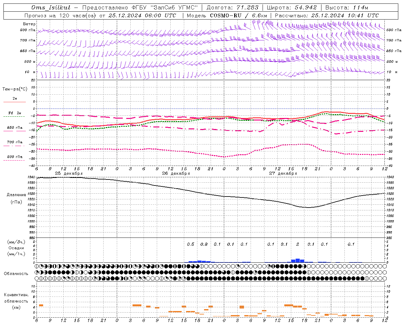Screen dimensions: 403x323
Task: Click the (мм/1ч.) precipitation unit label
Action: (16, 254)
